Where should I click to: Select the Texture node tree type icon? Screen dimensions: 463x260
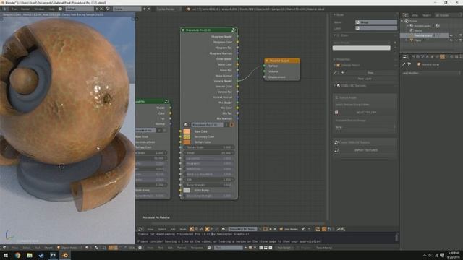click(x=201, y=229)
